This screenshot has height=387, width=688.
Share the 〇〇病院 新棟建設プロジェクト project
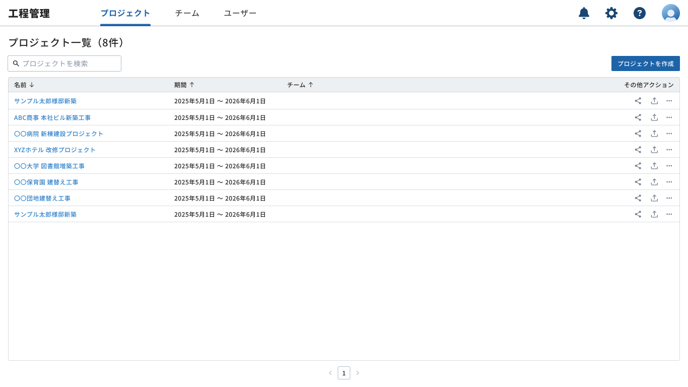click(x=638, y=133)
